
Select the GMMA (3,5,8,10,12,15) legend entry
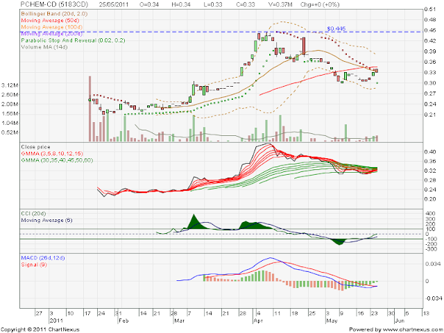pos(52,153)
